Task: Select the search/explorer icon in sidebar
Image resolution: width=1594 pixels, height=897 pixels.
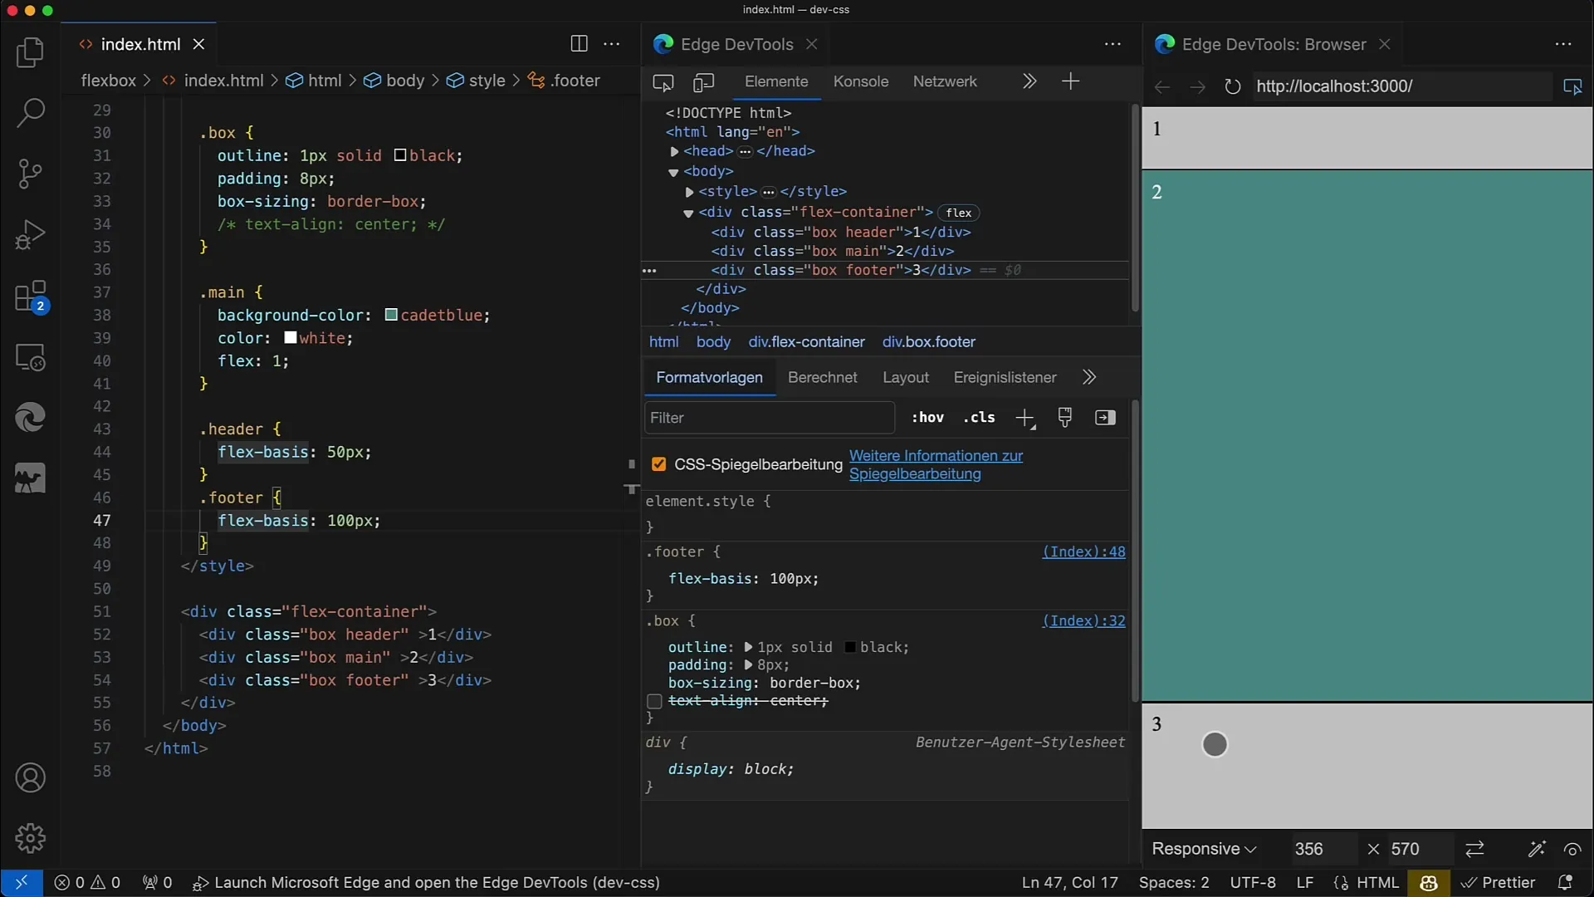Action: [30, 110]
